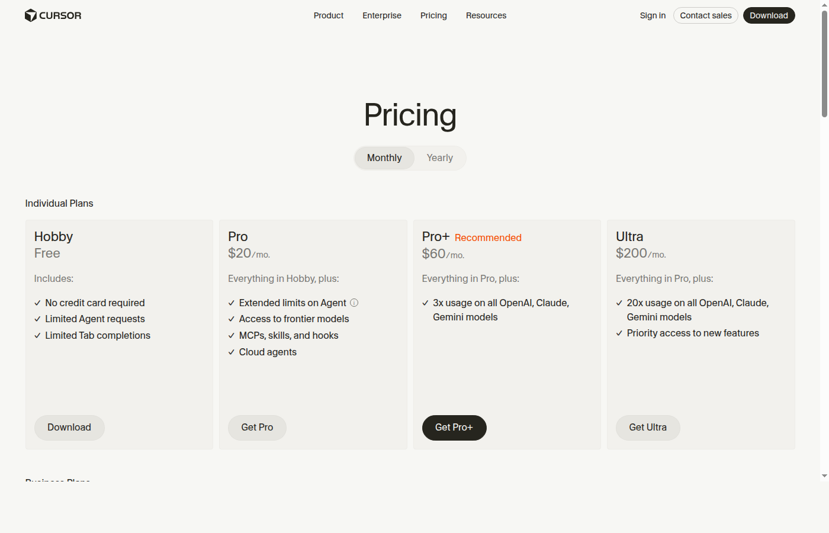Image resolution: width=829 pixels, height=533 pixels.
Task: Open the Enterprise page
Action: click(x=381, y=15)
